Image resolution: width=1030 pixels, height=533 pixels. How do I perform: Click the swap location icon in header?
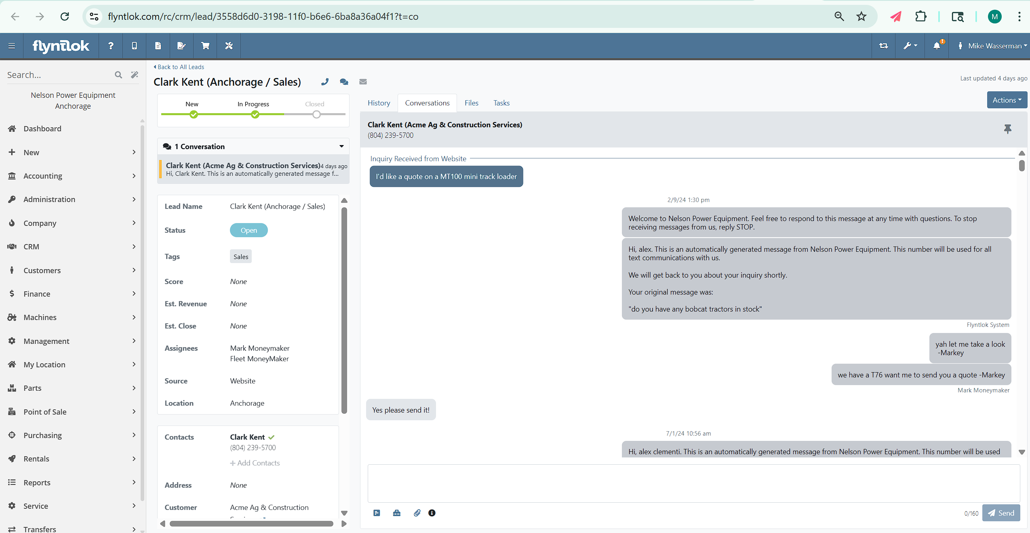pyautogui.click(x=884, y=46)
